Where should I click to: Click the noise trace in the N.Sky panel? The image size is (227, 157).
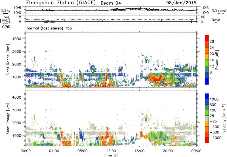point(111,10)
